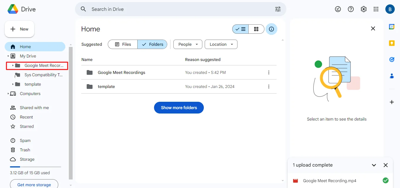Open Google Keep from the side panel

(392, 43)
